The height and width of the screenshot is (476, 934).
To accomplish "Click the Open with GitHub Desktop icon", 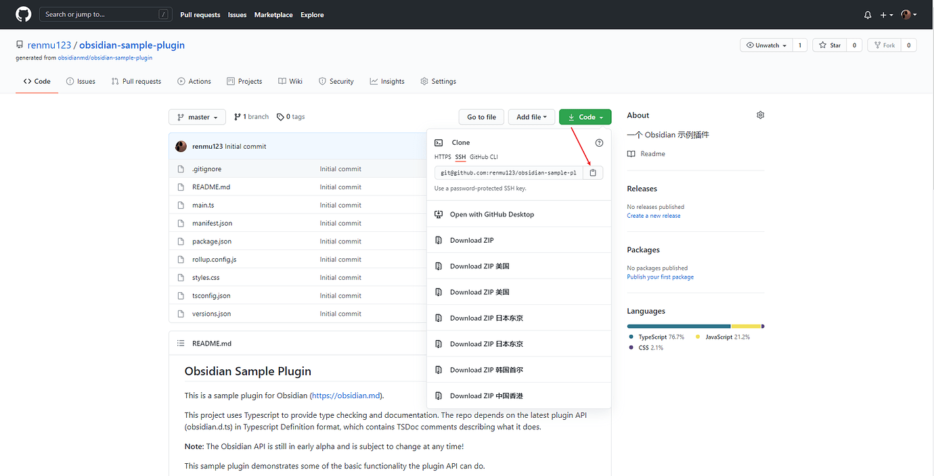I will 439,214.
